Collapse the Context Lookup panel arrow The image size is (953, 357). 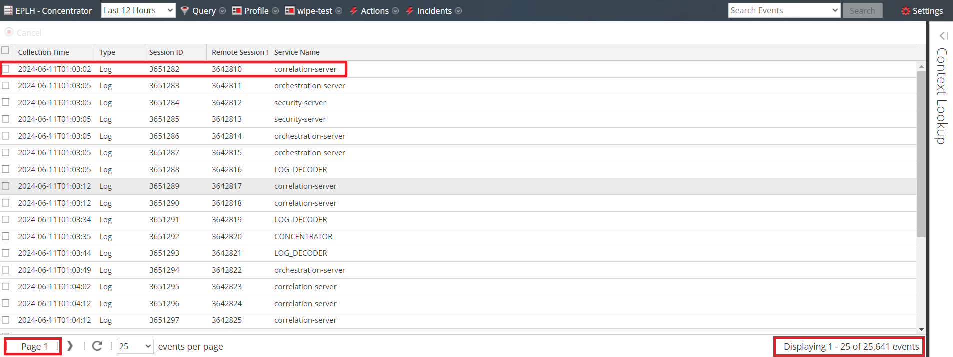(943, 36)
